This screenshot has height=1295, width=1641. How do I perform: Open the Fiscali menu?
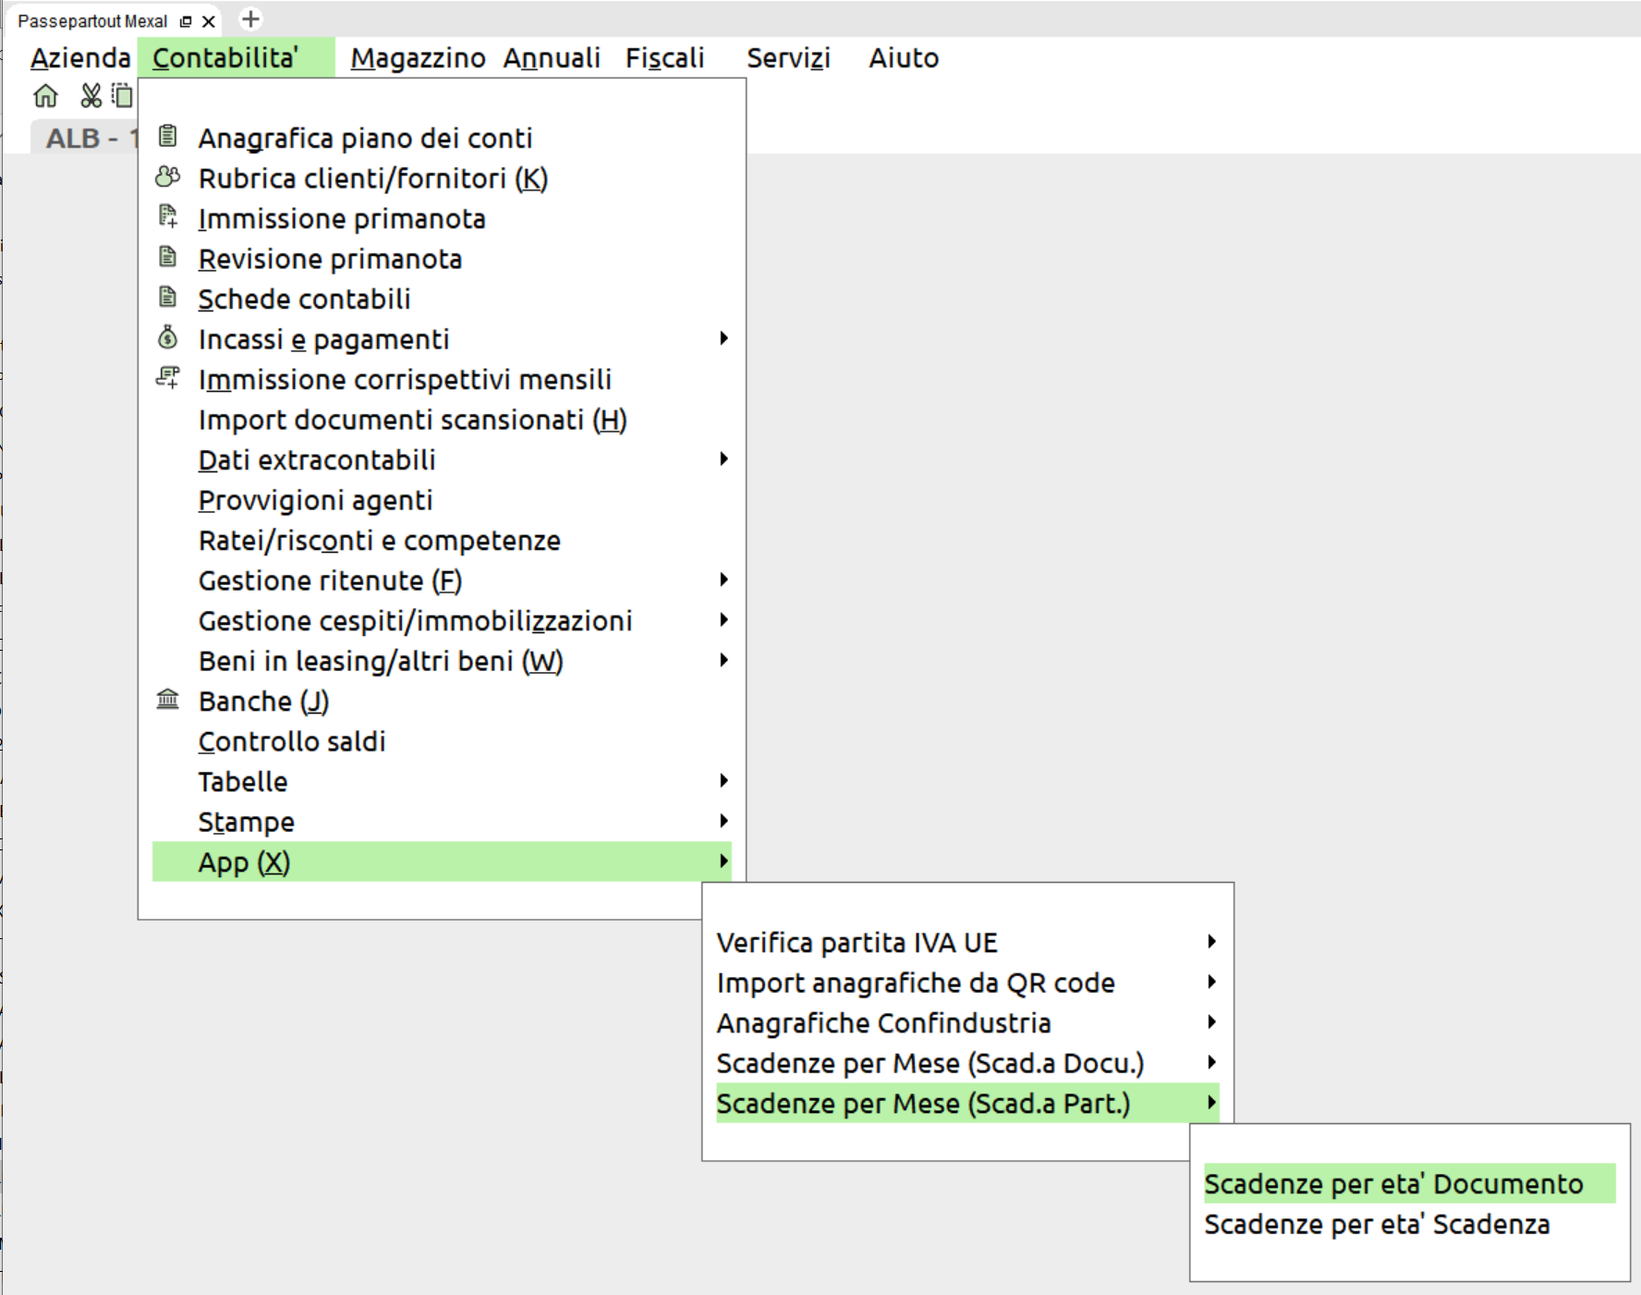[x=664, y=58]
